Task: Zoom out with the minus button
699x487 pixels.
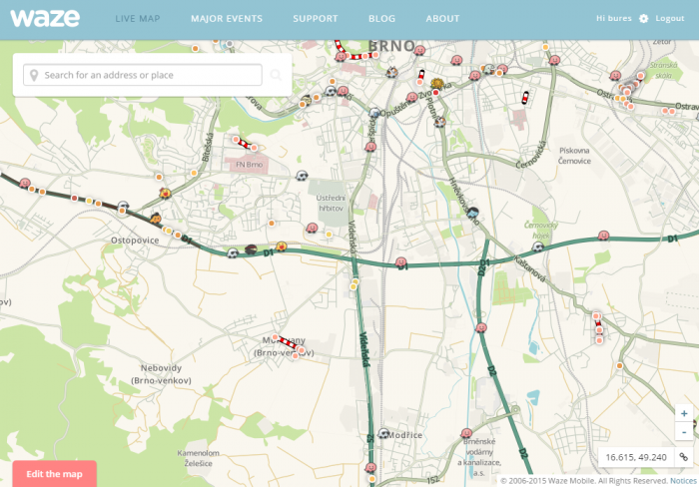Action: (x=683, y=432)
